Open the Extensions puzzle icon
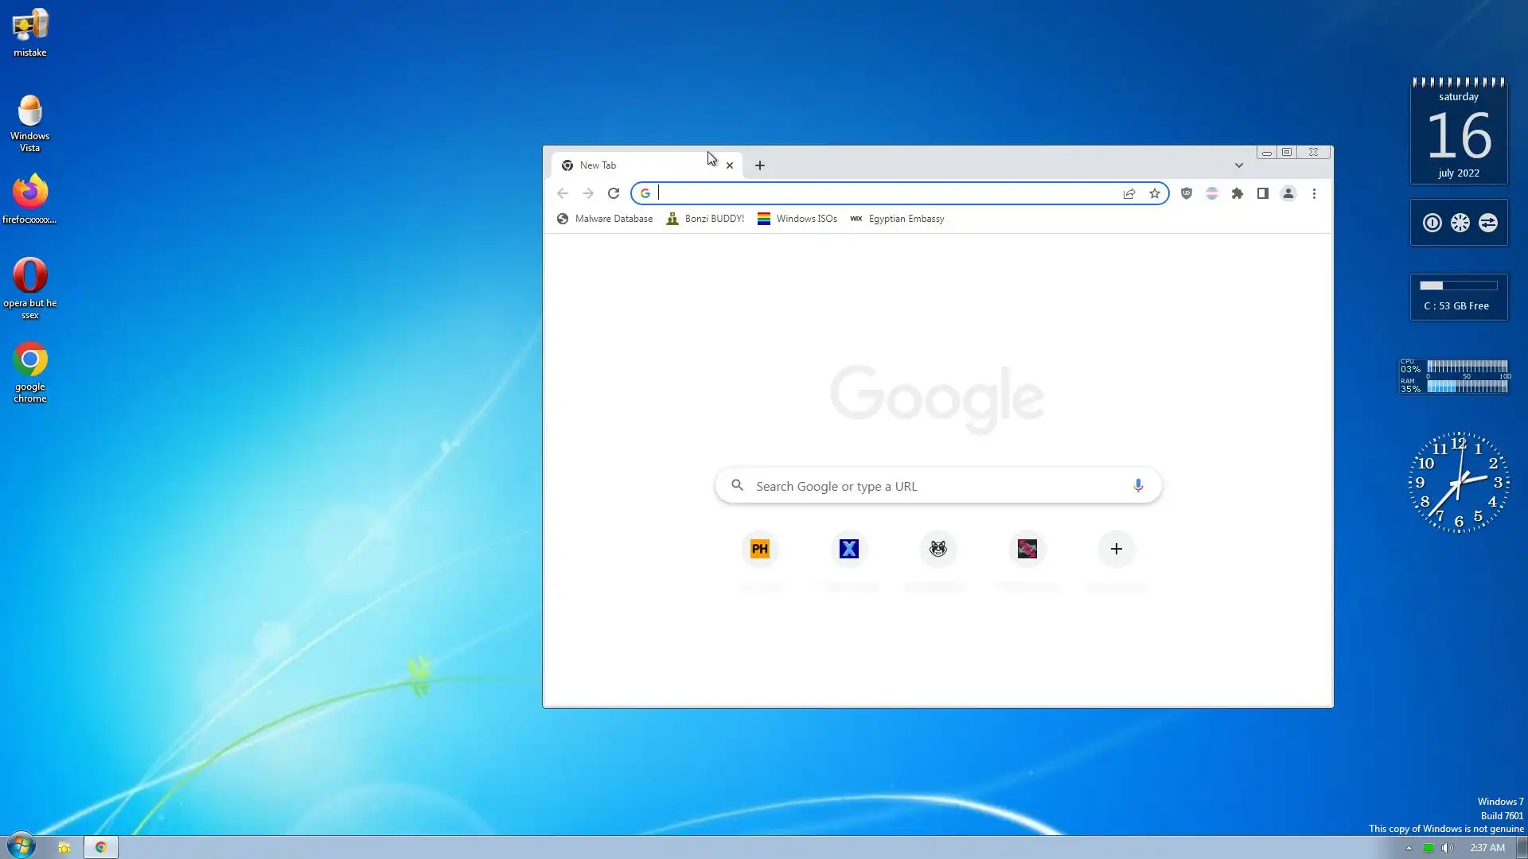1528x859 pixels. [x=1237, y=193]
